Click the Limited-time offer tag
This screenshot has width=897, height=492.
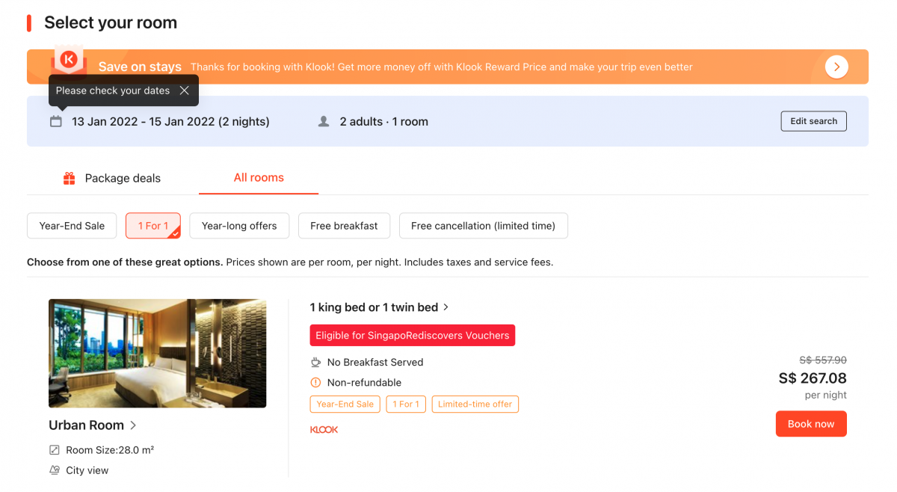pos(475,404)
